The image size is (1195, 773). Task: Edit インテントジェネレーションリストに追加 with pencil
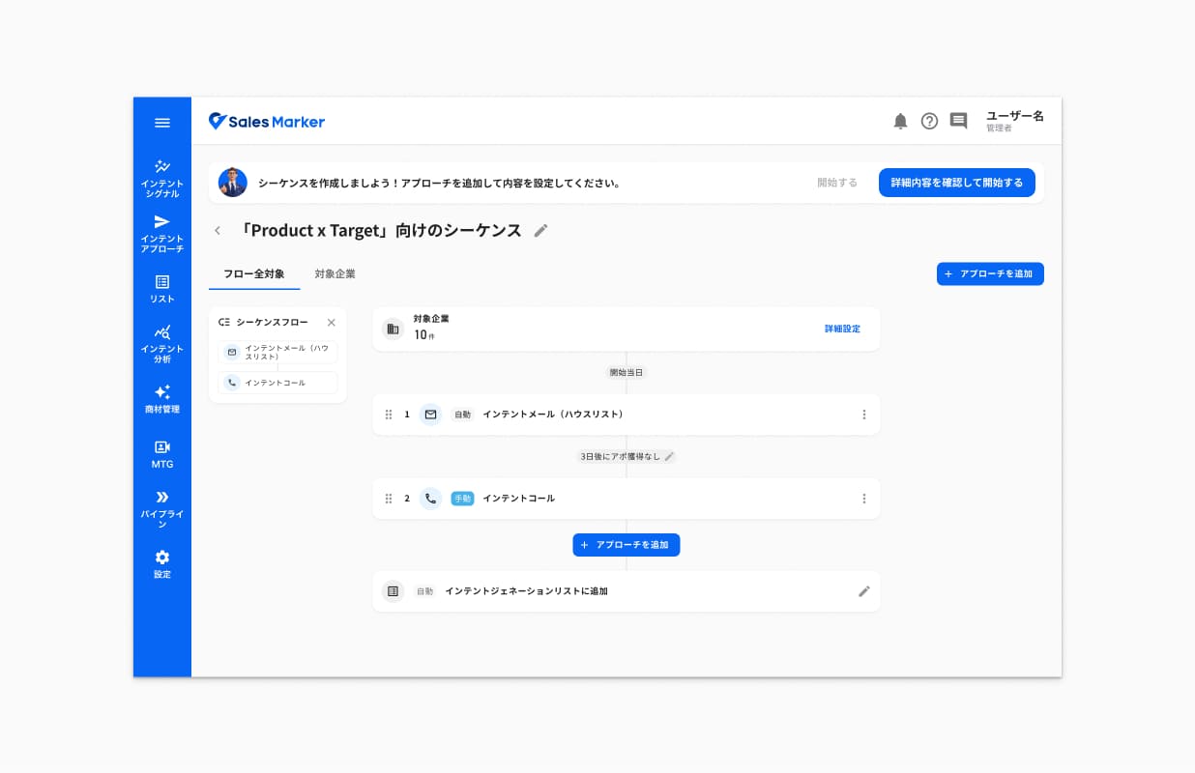864,591
